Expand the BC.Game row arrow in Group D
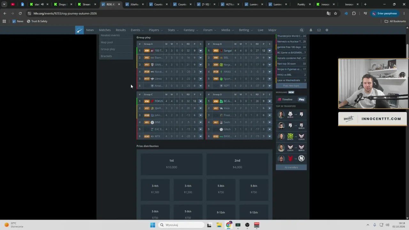 [x=269, y=101]
